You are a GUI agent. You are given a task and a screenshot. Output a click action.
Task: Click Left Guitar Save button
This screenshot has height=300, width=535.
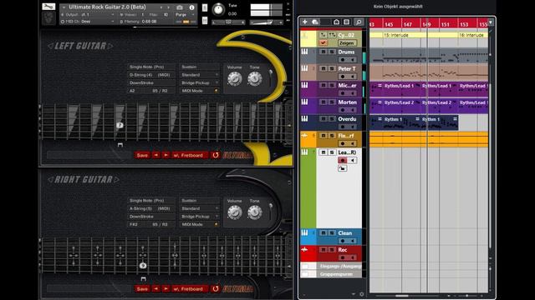(142, 155)
